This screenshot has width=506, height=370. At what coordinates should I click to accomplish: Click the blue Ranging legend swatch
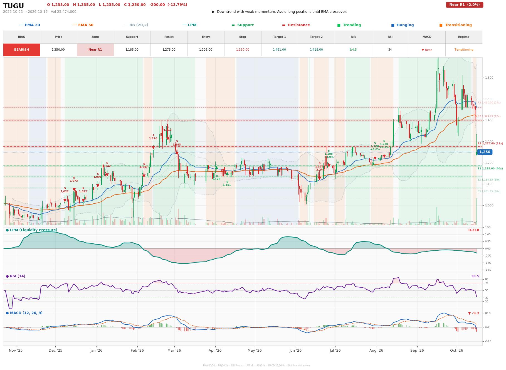click(x=393, y=25)
